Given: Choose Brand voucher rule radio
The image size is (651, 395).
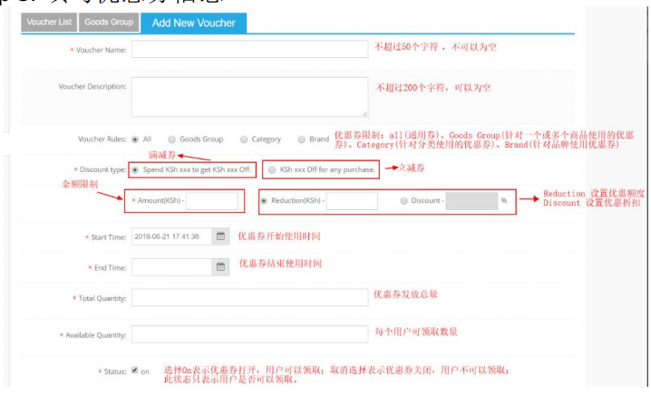Looking at the screenshot, I should click(301, 140).
